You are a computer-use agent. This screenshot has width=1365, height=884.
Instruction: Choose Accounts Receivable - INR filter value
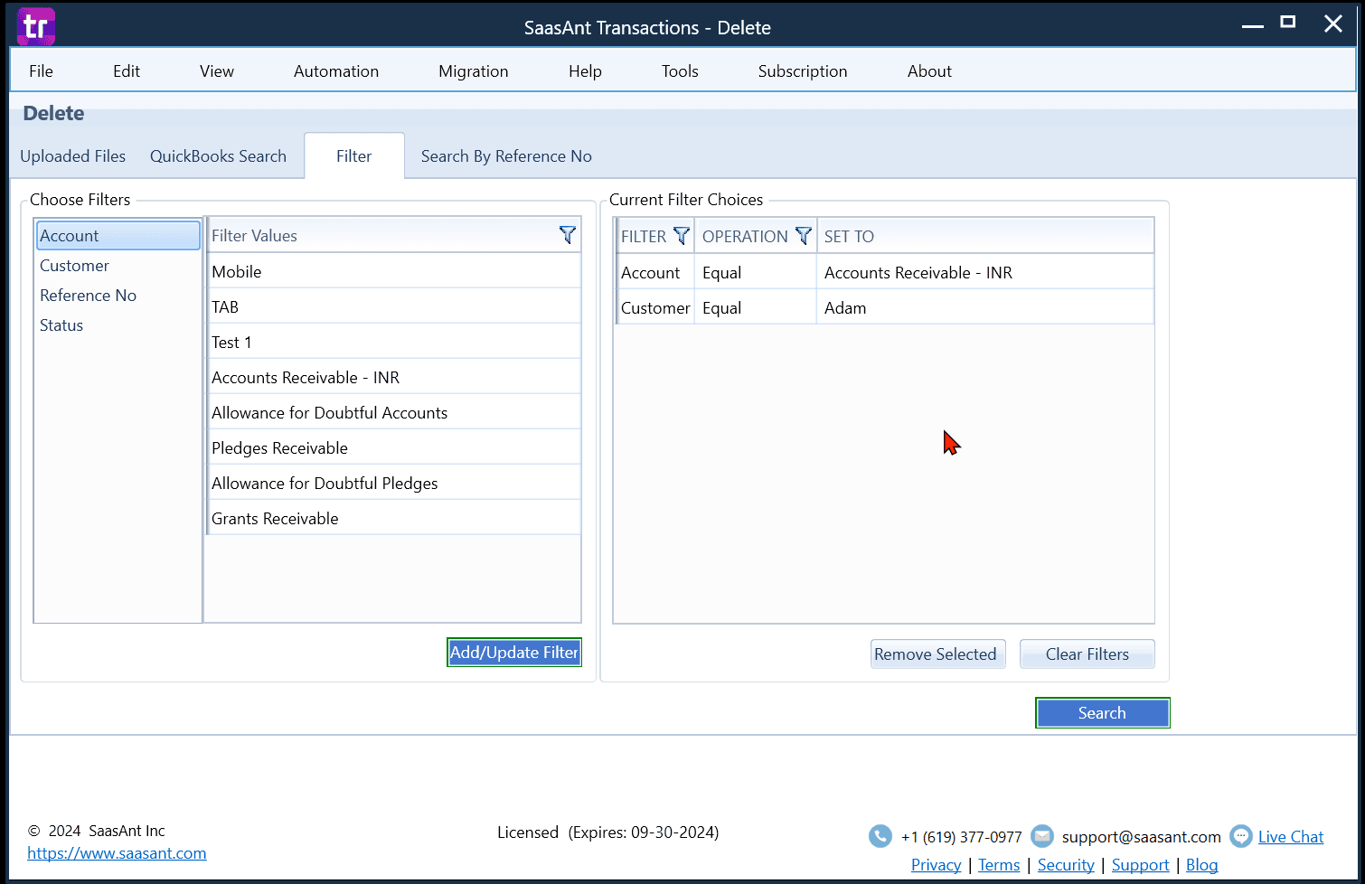tap(394, 377)
